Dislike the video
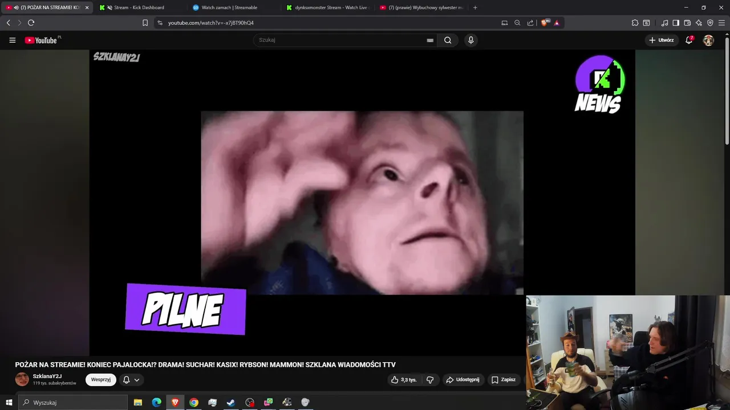Image resolution: width=730 pixels, height=410 pixels. 430,380
